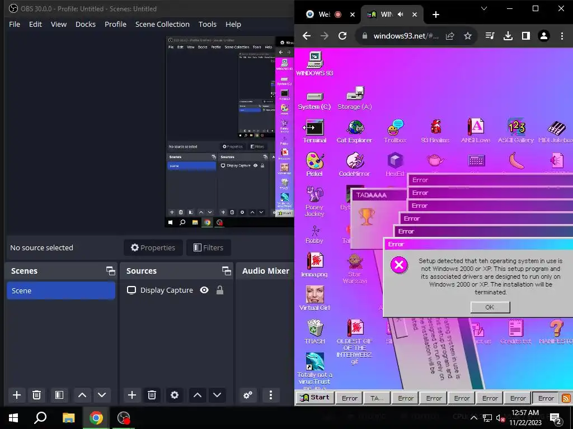Toggle Display Capture visibility eye
The image size is (573, 429).
204,290
